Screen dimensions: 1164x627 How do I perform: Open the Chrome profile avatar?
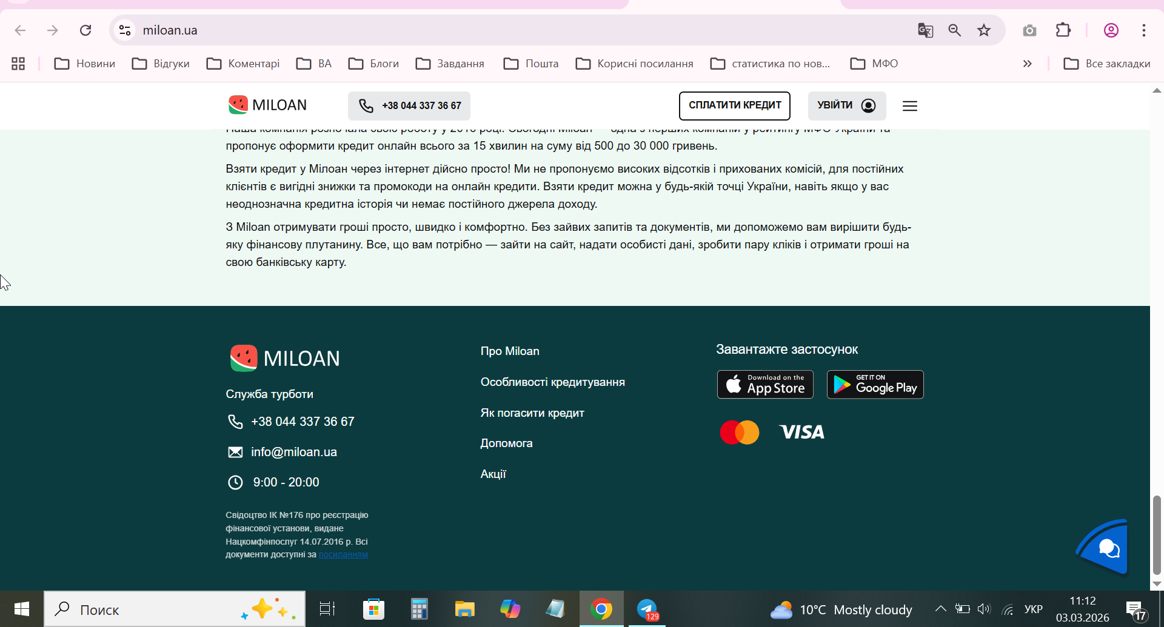[1111, 30]
